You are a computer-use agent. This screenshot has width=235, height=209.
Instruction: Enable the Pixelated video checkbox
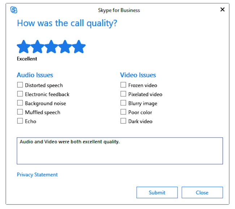pyautogui.click(x=123, y=94)
